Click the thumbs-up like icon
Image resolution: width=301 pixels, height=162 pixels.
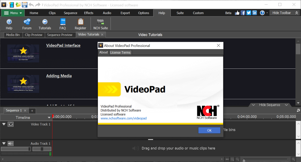pos(237,13)
